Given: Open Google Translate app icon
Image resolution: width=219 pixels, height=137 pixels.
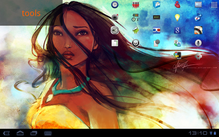Looking at the screenshot, I should [x=177, y=43].
